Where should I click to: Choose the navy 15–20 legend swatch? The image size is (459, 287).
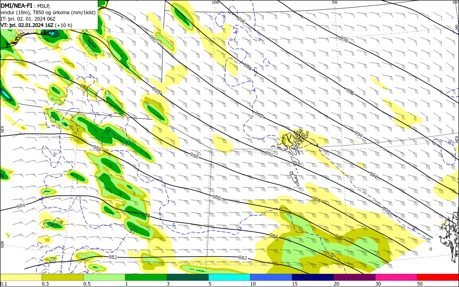point(313,277)
